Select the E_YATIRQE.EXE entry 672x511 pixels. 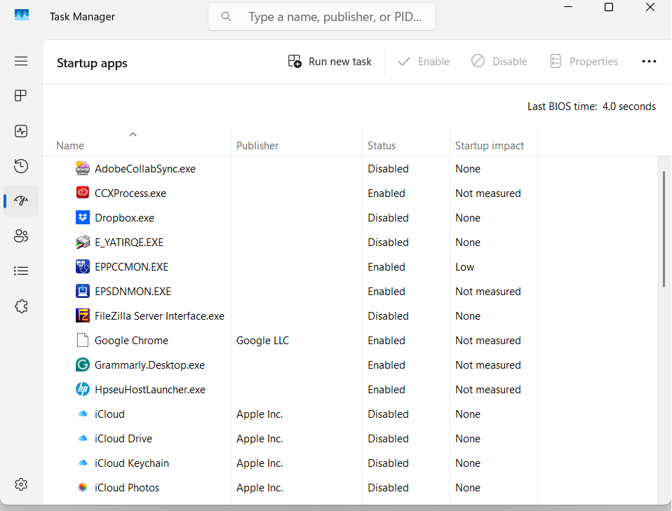tap(129, 242)
